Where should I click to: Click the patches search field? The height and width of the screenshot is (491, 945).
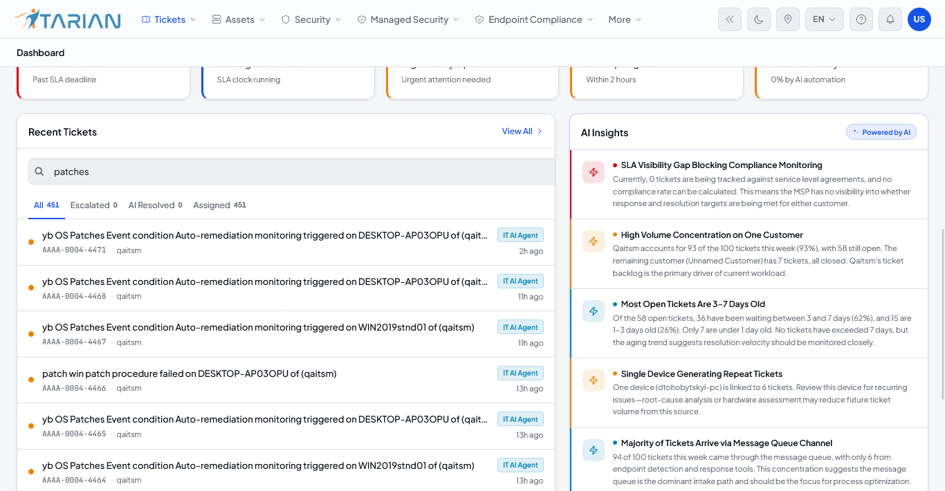pyautogui.click(x=292, y=172)
